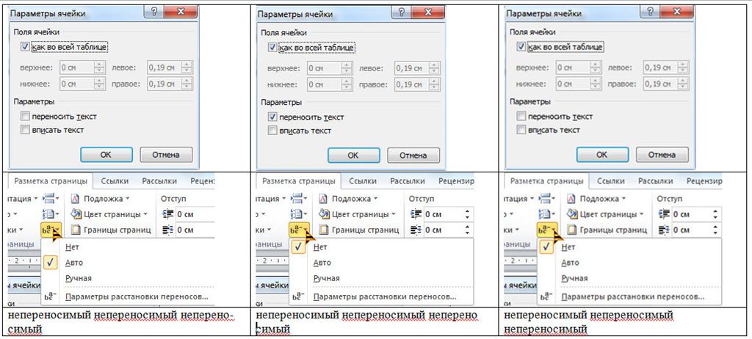Click Отмена in the right Параметры ячейки dialog
This screenshot has height=339, width=752.
click(x=661, y=155)
